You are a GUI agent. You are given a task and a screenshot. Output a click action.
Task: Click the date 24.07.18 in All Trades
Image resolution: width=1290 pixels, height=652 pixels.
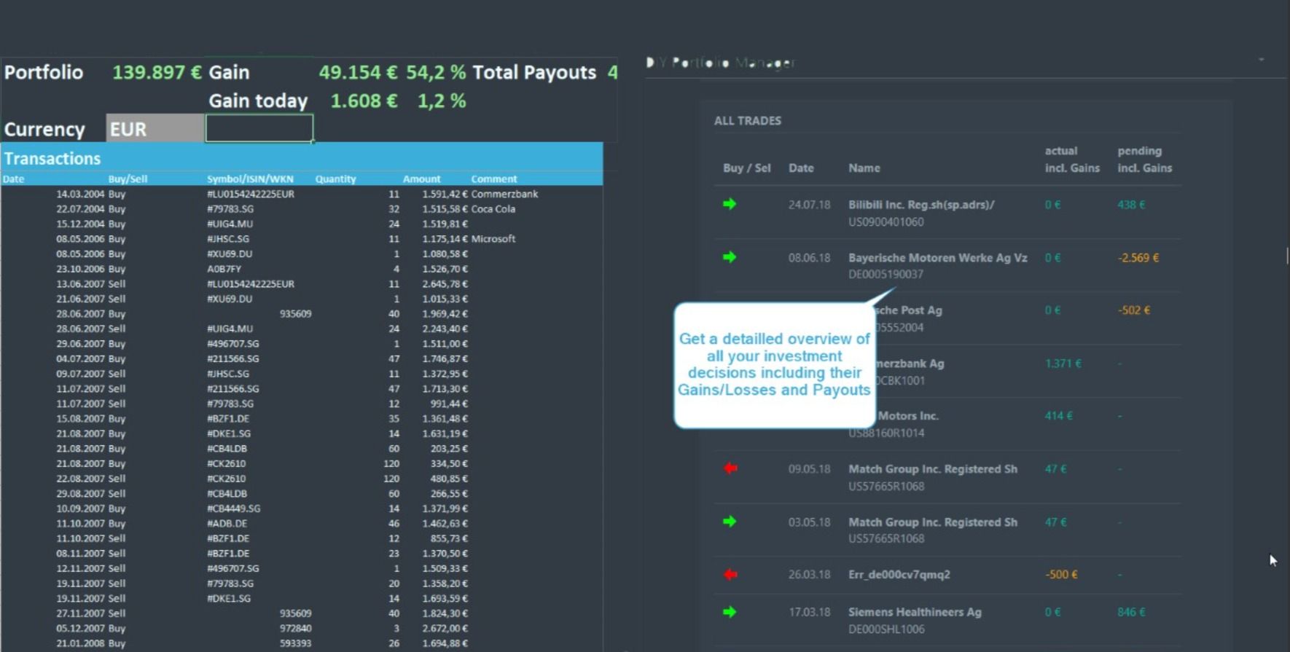(x=809, y=205)
